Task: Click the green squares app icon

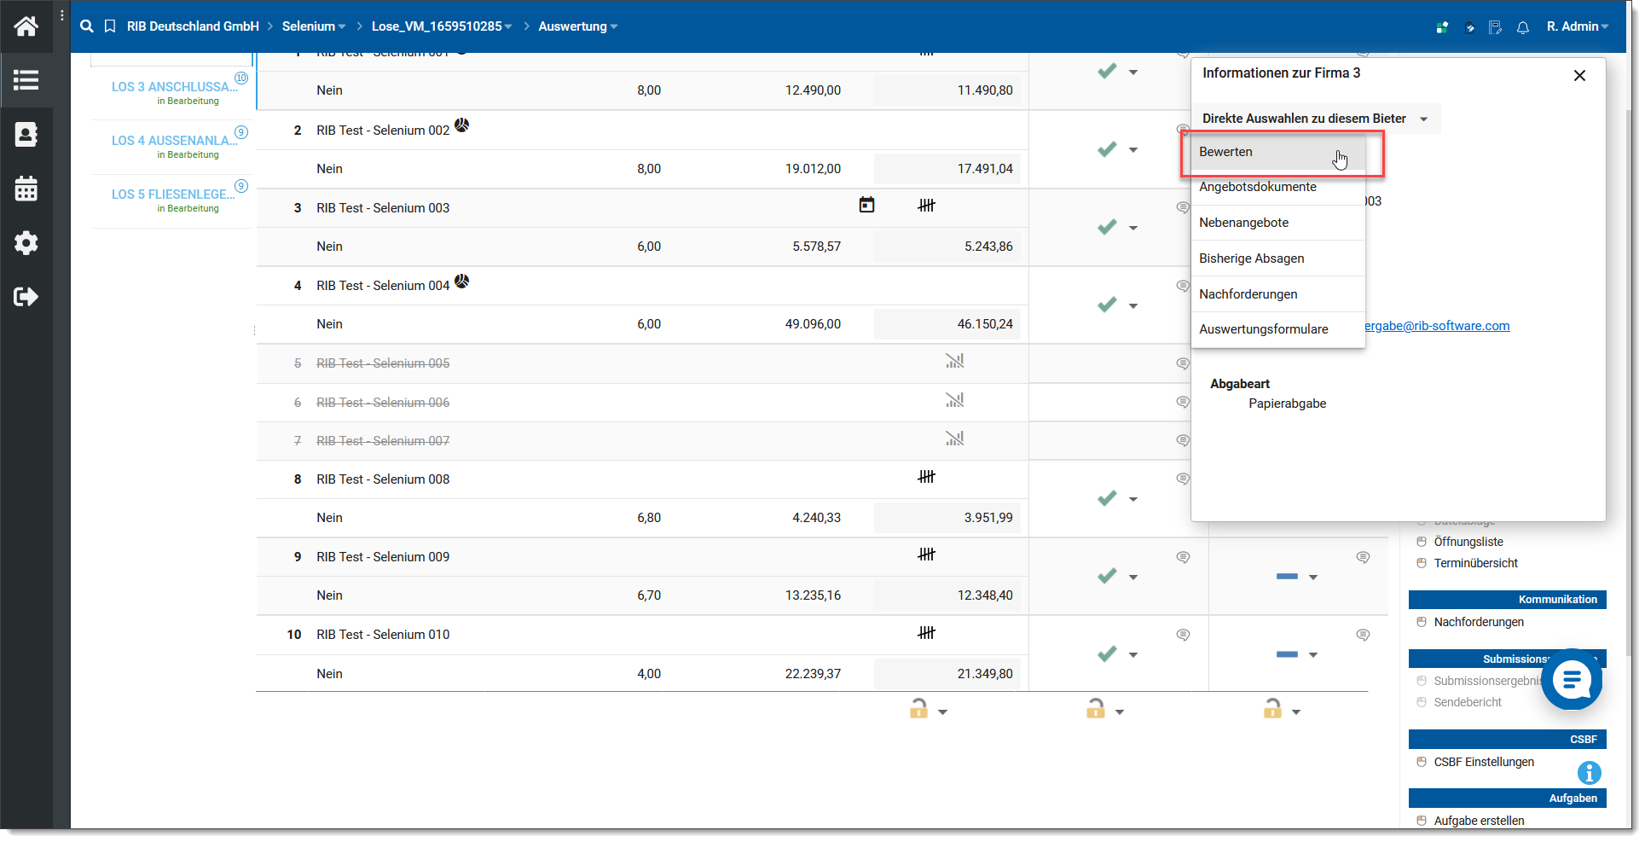Action: (1442, 27)
